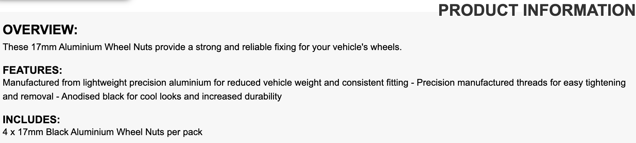Screen dimensions: 636x143
Task: Click the overview sentence about wheel nuts
Action: 202,47
